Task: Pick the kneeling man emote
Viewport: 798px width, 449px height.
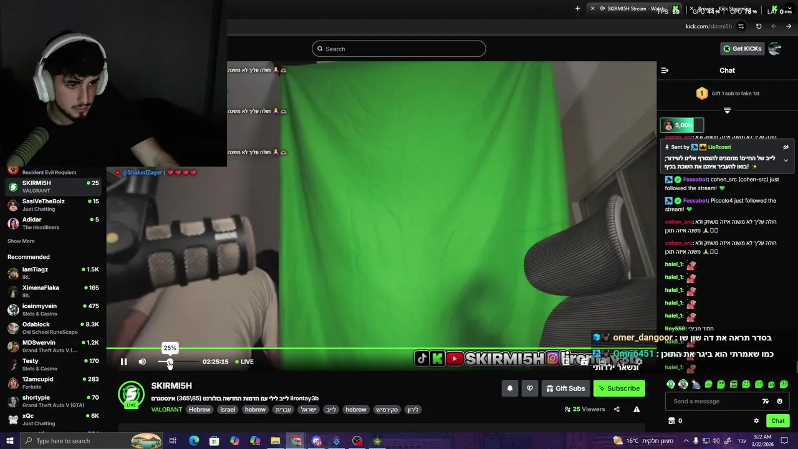Action: [x=696, y=384]
